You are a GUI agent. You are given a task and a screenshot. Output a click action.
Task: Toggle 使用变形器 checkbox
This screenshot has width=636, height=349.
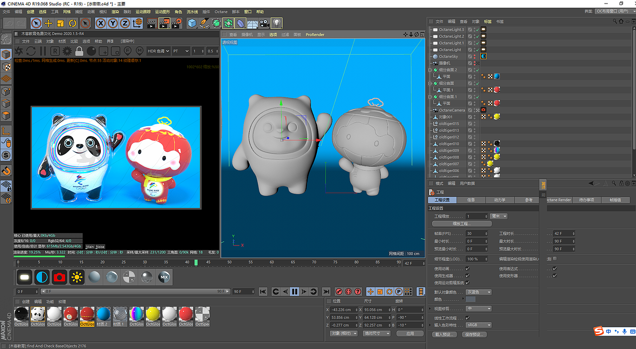(x=555, y=276)
